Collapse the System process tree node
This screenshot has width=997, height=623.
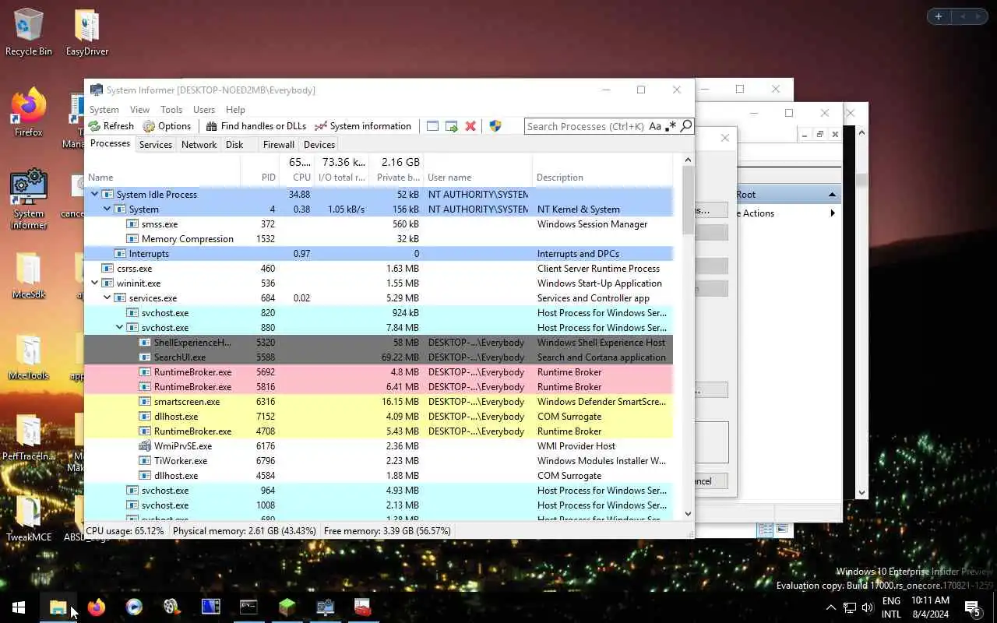pyautogui.click(x=107, y=209)
